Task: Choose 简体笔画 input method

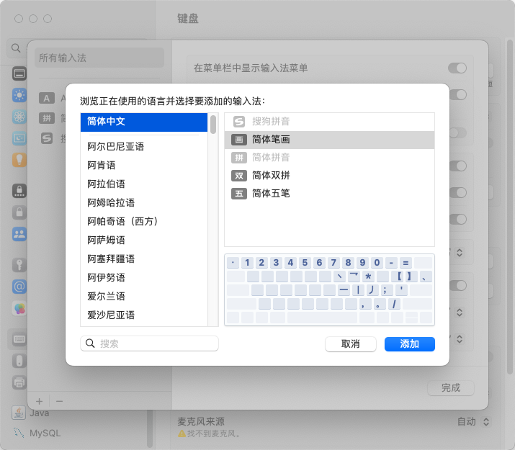Action: [x=329, y=140]
